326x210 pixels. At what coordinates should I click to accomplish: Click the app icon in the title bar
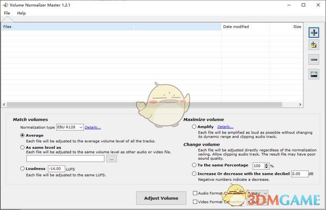(5, 5)
